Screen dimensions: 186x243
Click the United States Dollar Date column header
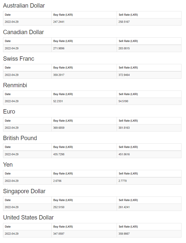click(x=8, y=227)
